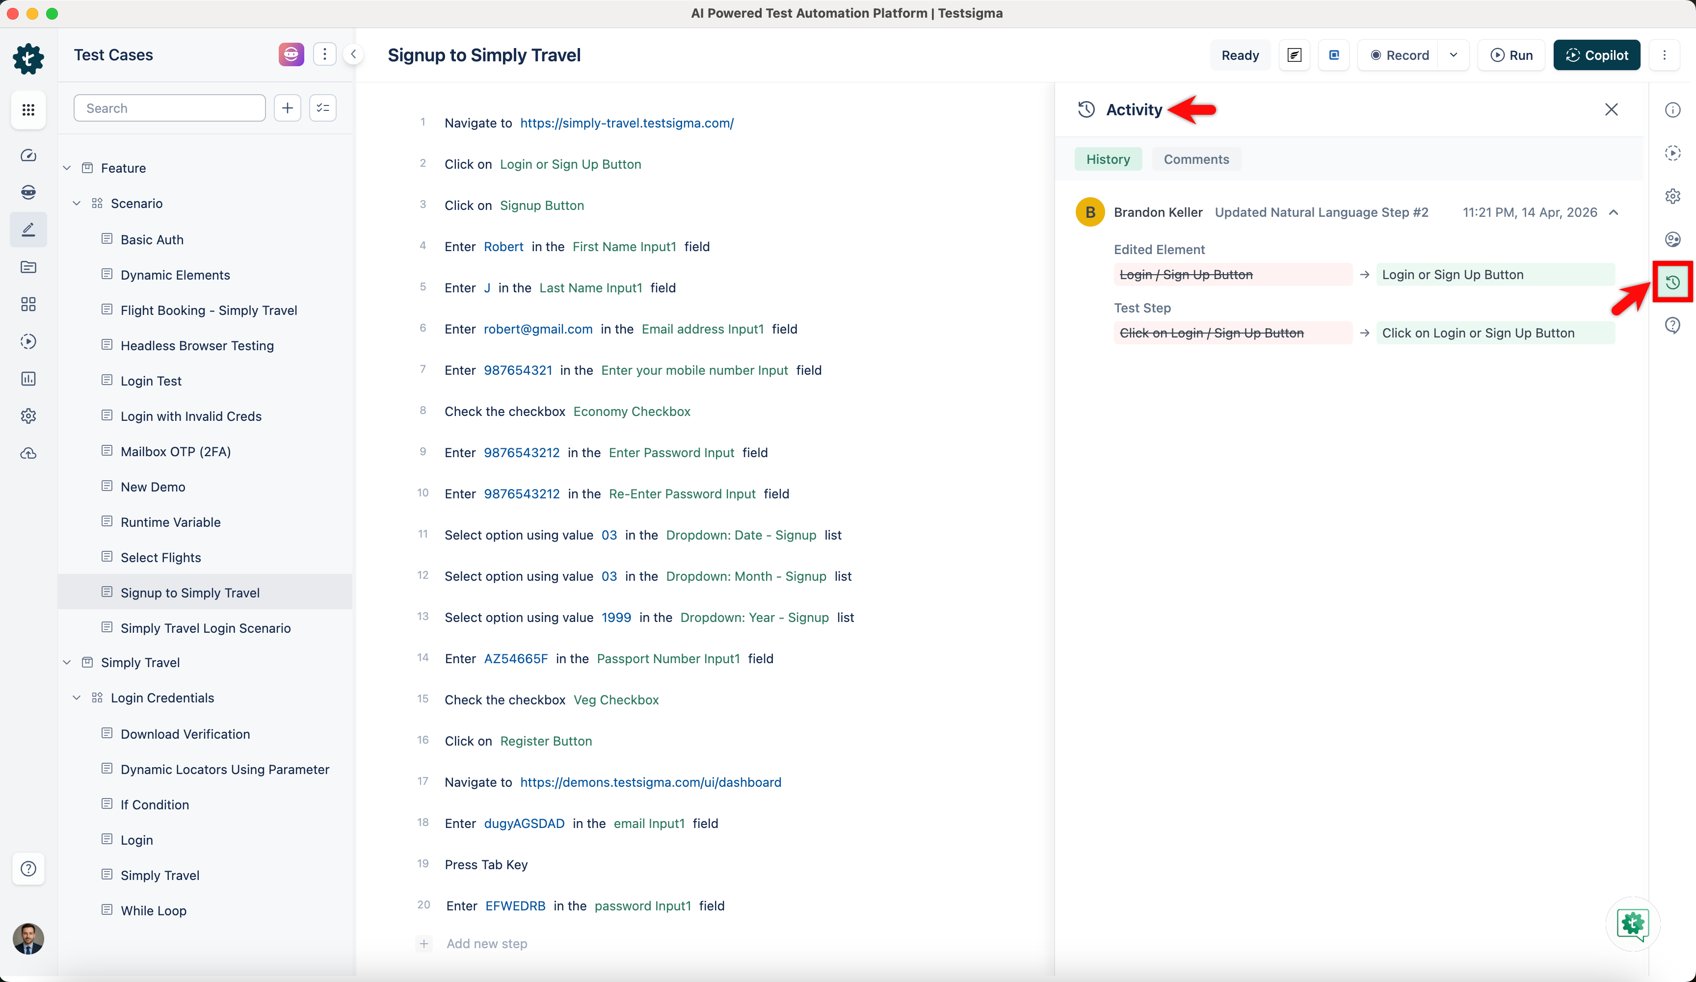Open the grid of elements icon in the sidebar

(28, 304)
